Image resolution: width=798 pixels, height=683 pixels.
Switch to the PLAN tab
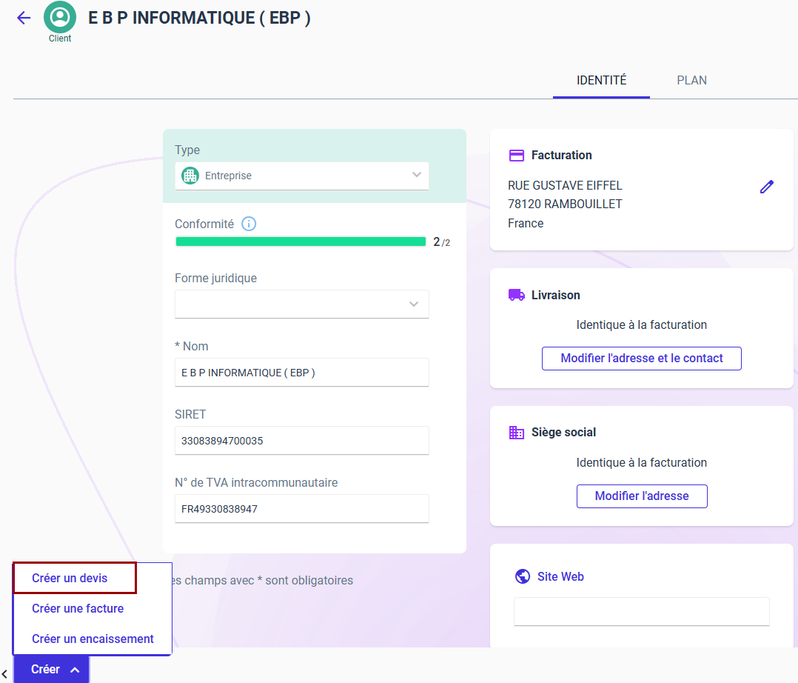691,80
